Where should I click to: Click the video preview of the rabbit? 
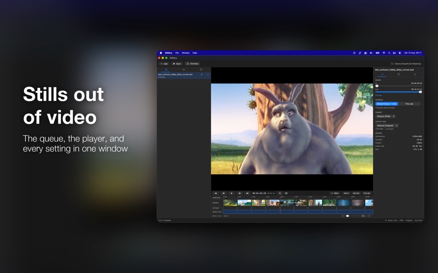292,129
